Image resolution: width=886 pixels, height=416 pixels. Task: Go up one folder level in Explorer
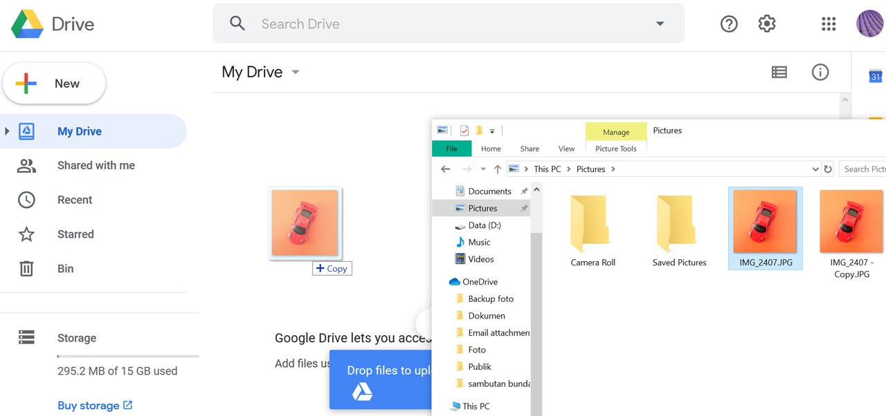click(x=498, y=169)
